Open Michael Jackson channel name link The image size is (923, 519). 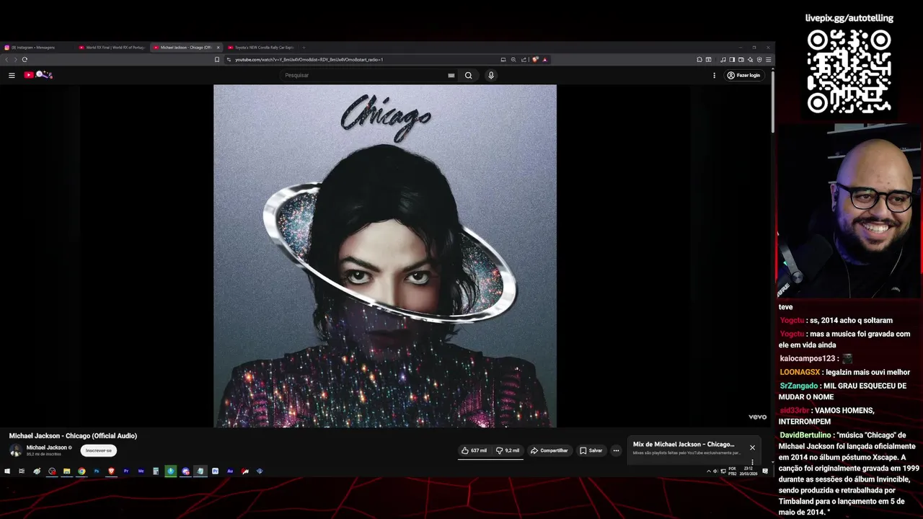(x=47, y=448)
